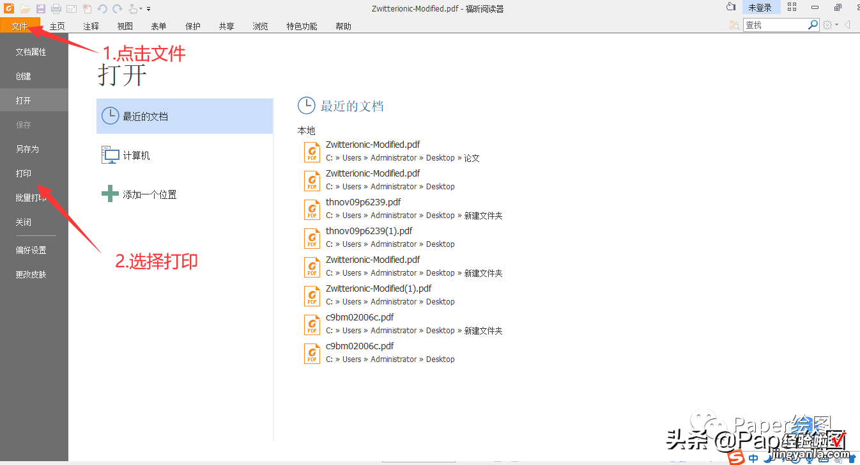Screen dimensions: 860x465
Task: Select 更改皮肤 in the sidebar
Action: 34,274
